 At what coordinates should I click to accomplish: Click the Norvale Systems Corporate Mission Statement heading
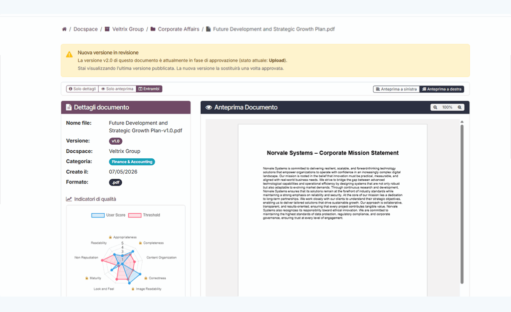pyautogui.click(x=333, y=153)
